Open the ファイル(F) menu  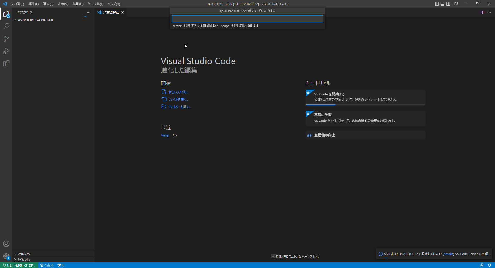[x=18, y=4]
